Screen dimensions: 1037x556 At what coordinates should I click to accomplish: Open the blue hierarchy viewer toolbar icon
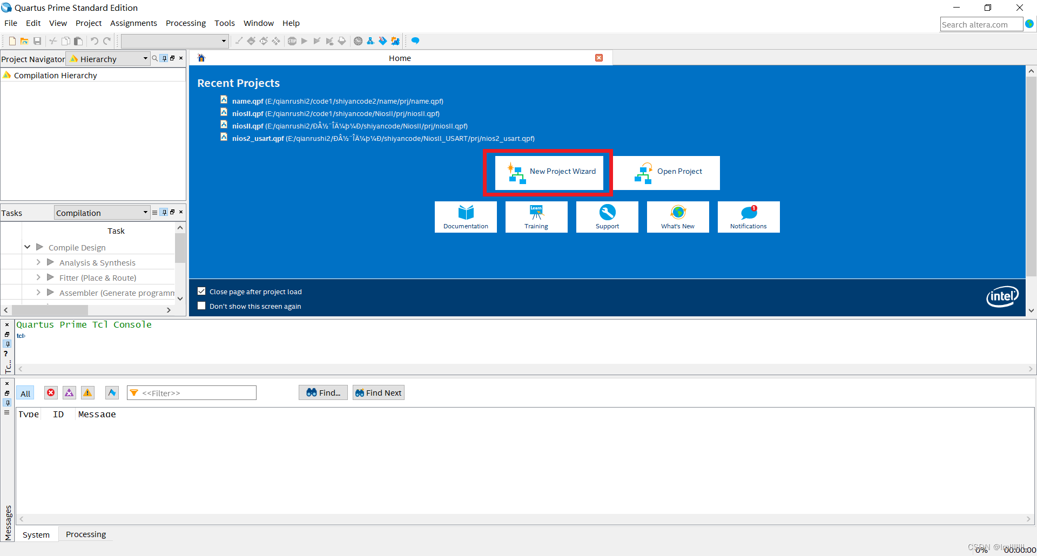click(x=371, y=41)
